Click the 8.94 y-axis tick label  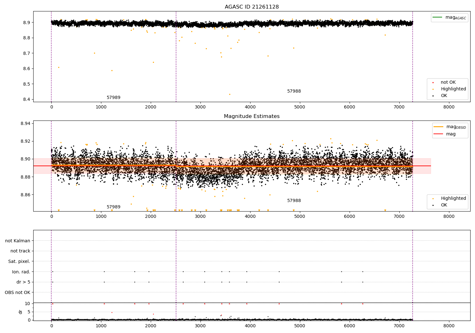pyautogui.click(x=25, y=124)
